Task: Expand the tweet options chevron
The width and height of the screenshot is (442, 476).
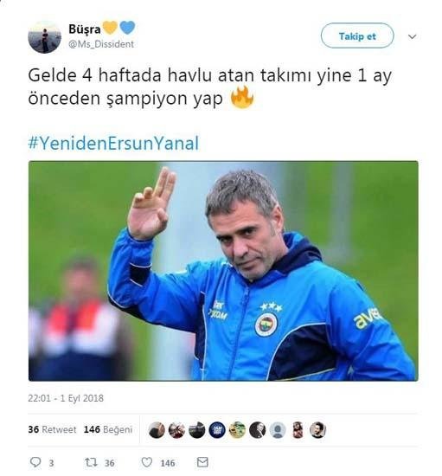Action: tap(412, 36)
